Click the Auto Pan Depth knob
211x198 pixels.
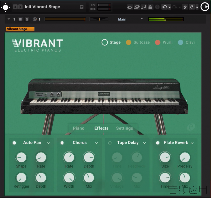tap(41, 178)
